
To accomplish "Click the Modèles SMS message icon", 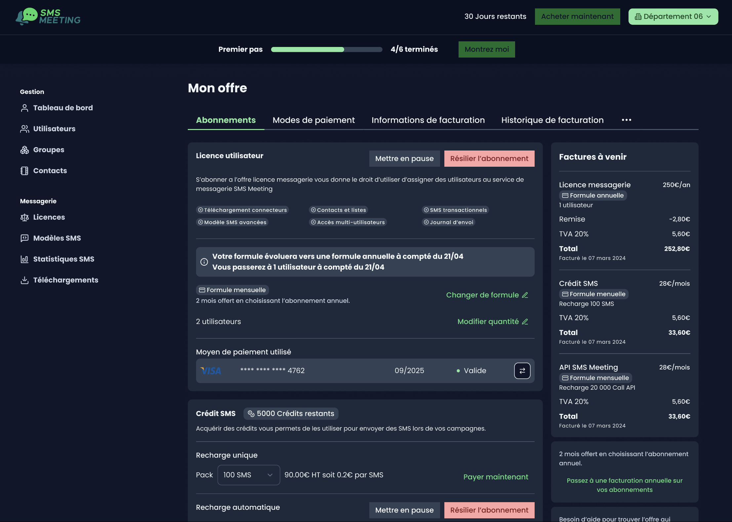I will click(x=24, y=238).
